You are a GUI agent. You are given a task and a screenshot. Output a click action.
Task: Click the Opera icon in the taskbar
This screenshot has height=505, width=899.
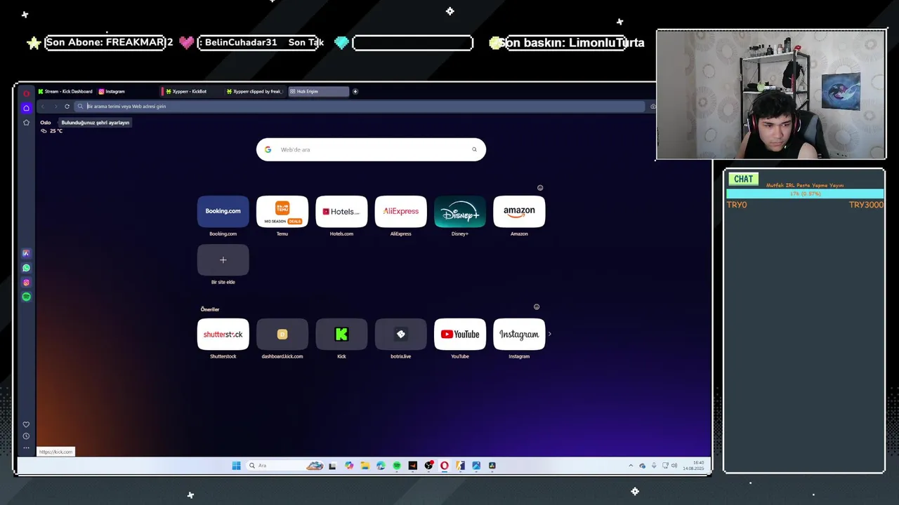pos(445,466)
